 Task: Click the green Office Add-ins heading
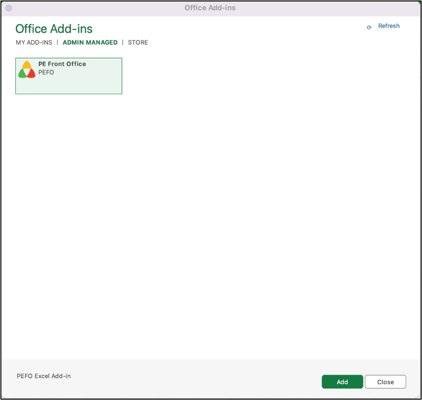pos(54,29)
